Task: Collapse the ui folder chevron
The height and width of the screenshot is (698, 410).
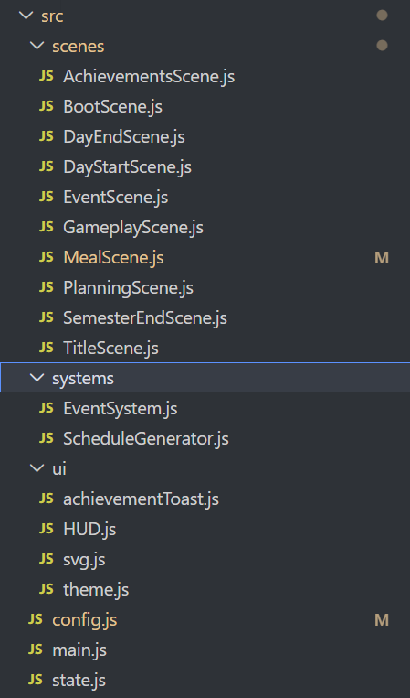Action: pyautogui.click(x=37, y=468)
